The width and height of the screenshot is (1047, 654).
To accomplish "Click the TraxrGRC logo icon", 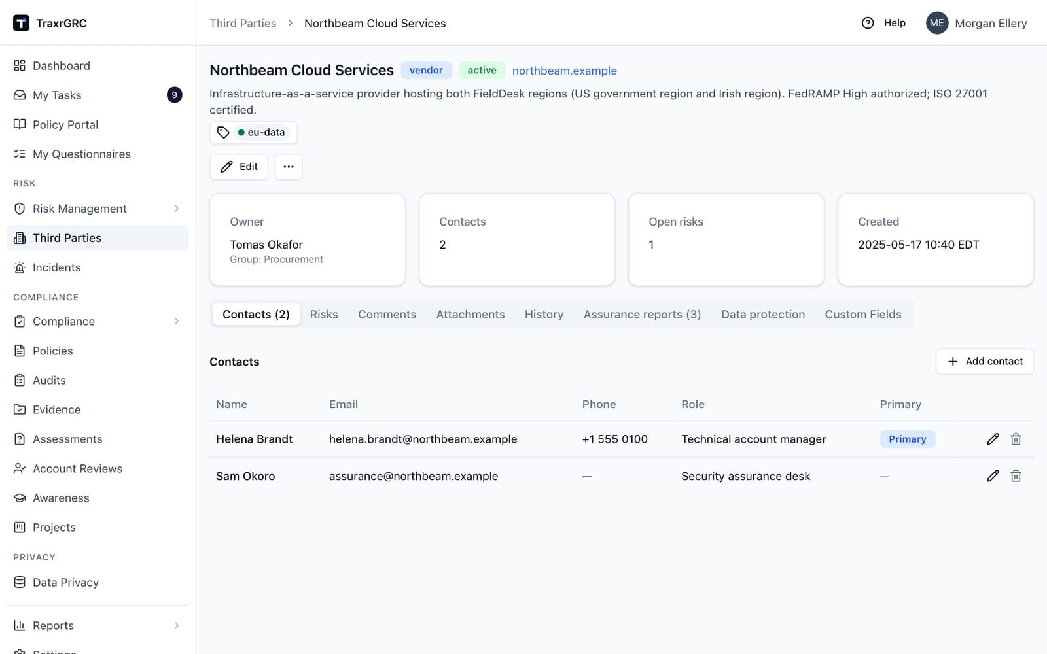I will click(21, 23).
